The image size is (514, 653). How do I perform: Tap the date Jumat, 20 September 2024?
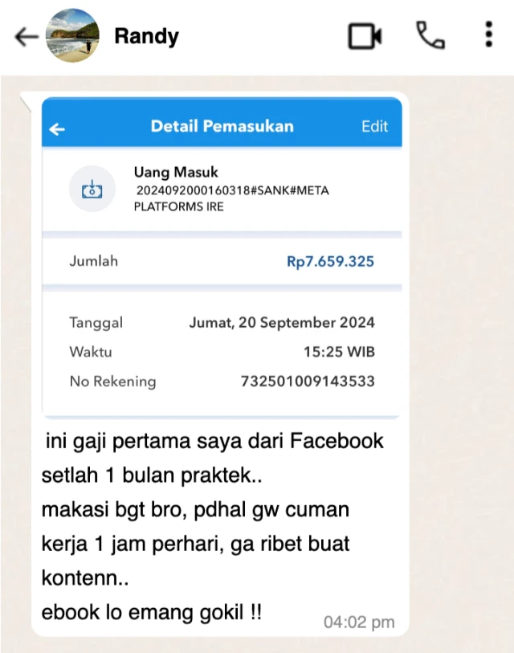tap(282, 323)
